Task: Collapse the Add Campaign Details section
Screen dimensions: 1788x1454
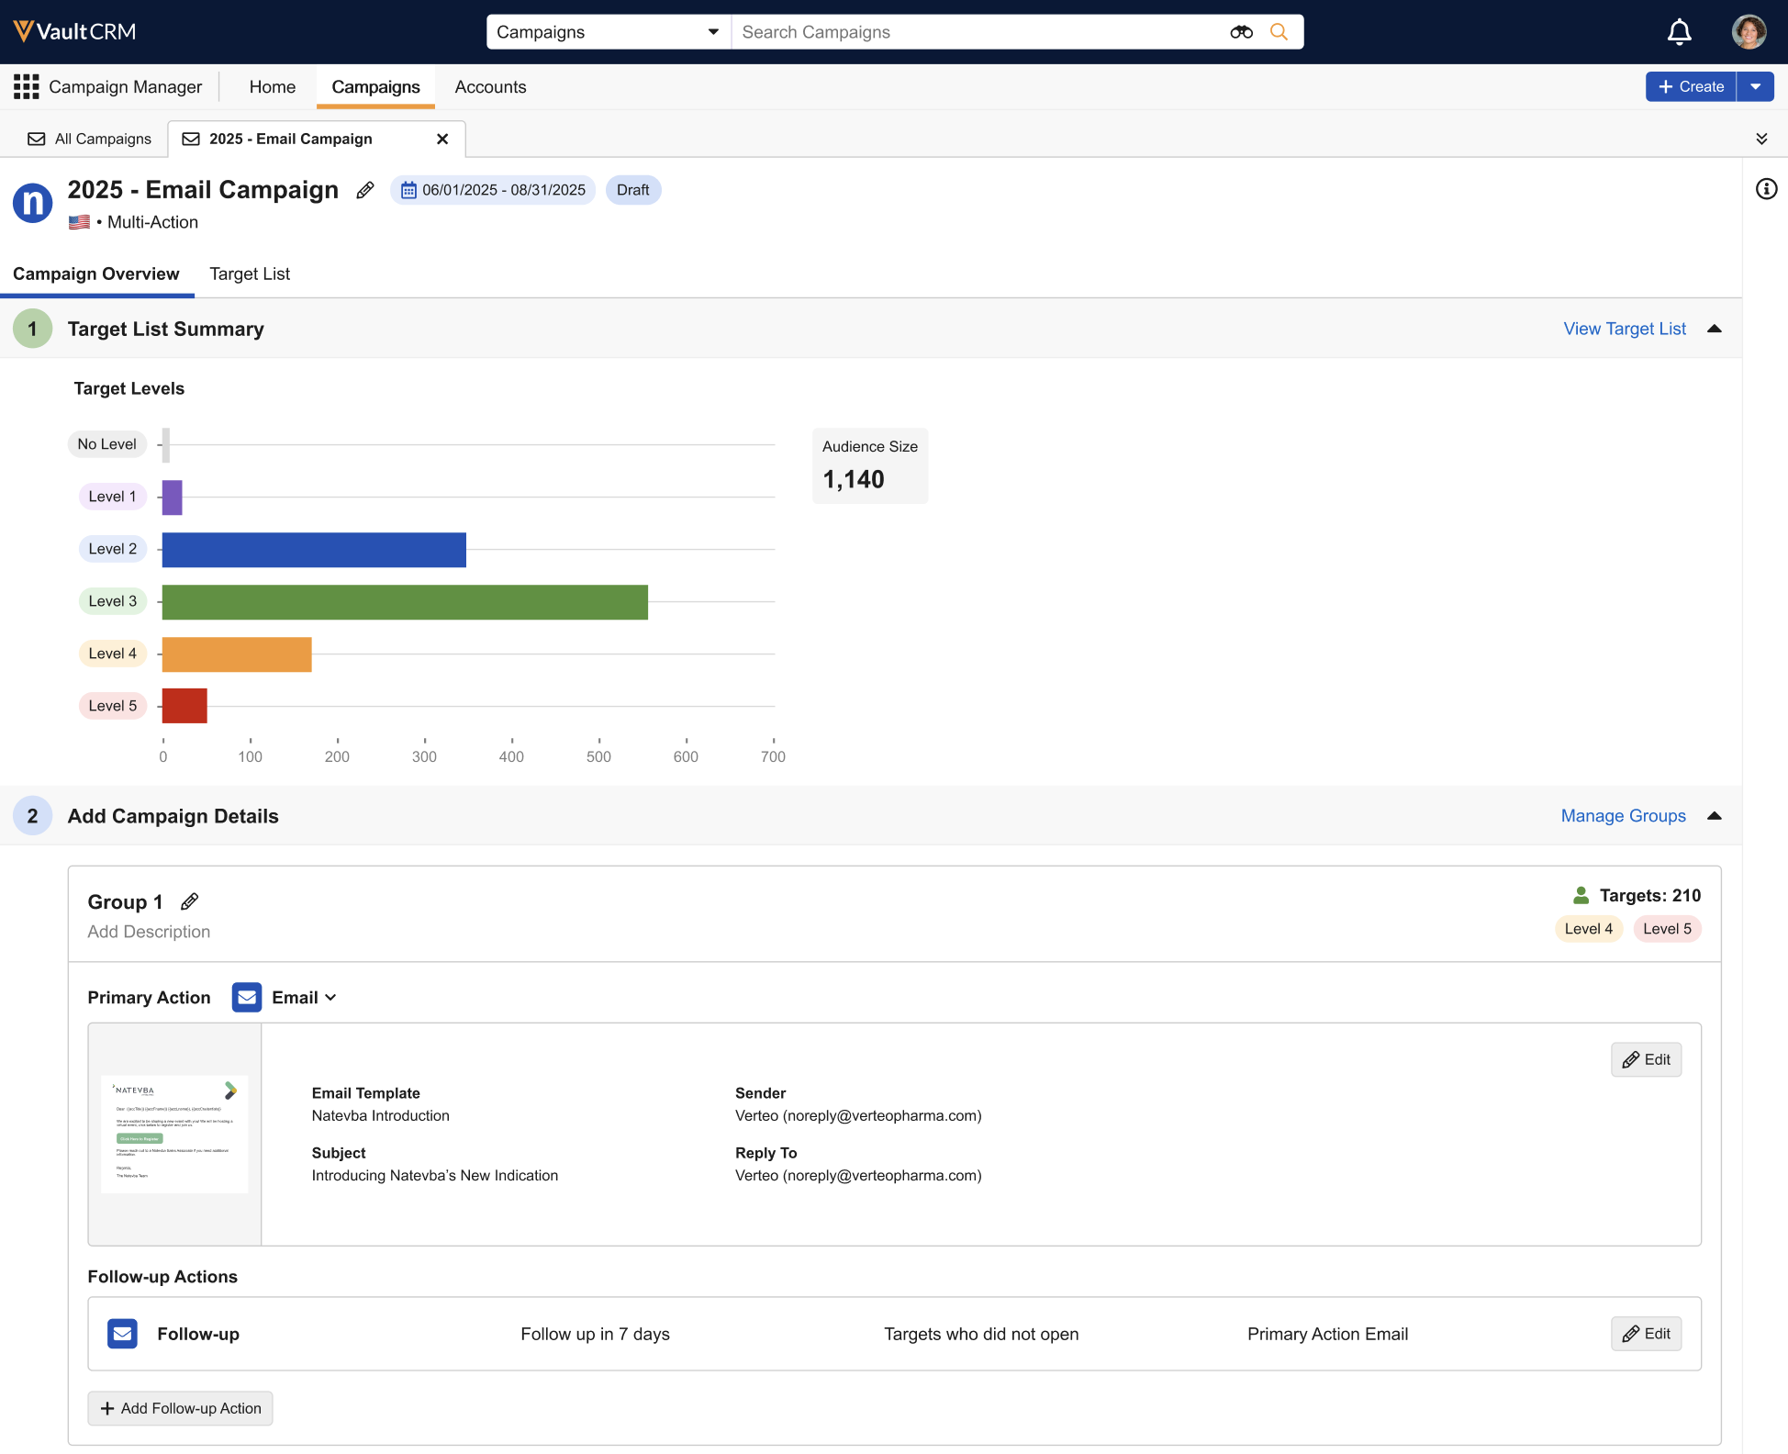Action: coord(1714,816)
